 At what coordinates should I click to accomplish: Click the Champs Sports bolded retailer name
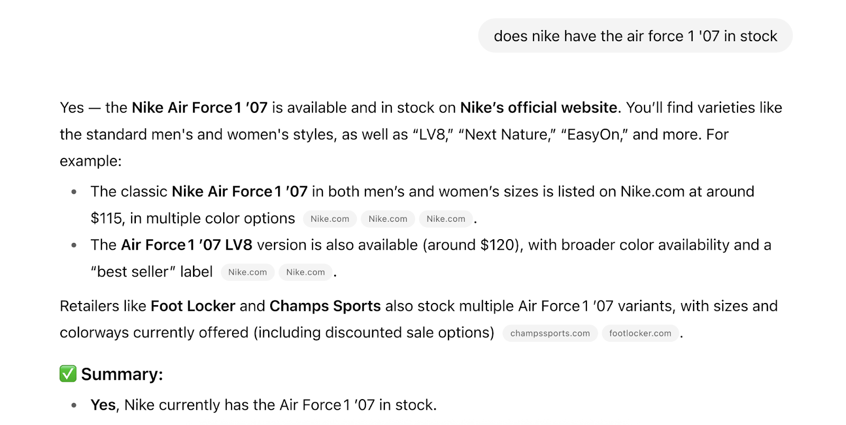(325, 306)
